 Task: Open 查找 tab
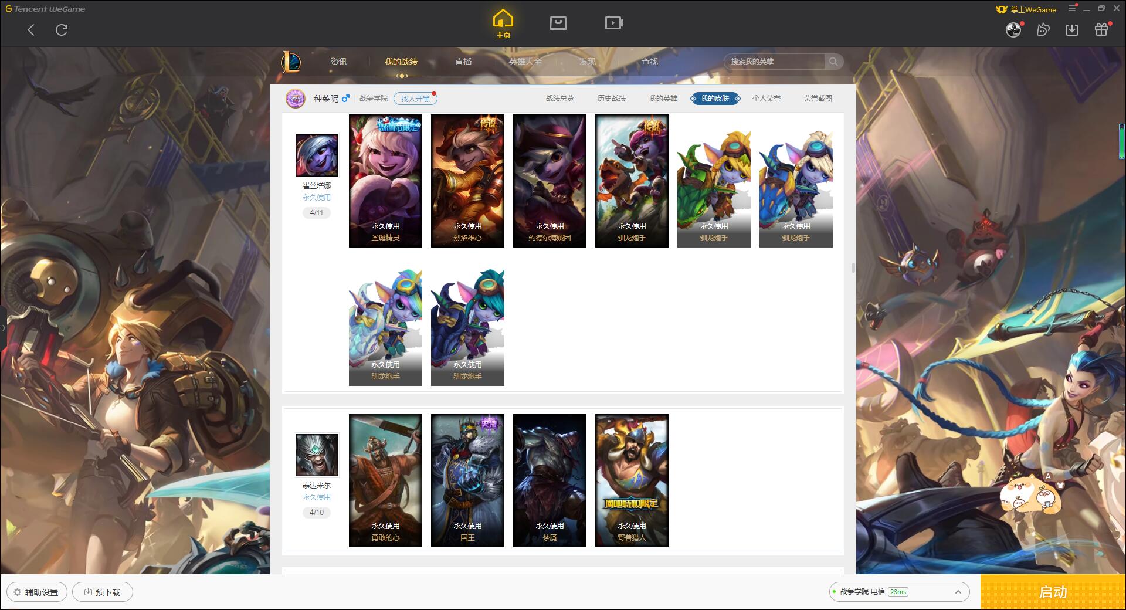[x=650, y=62]
